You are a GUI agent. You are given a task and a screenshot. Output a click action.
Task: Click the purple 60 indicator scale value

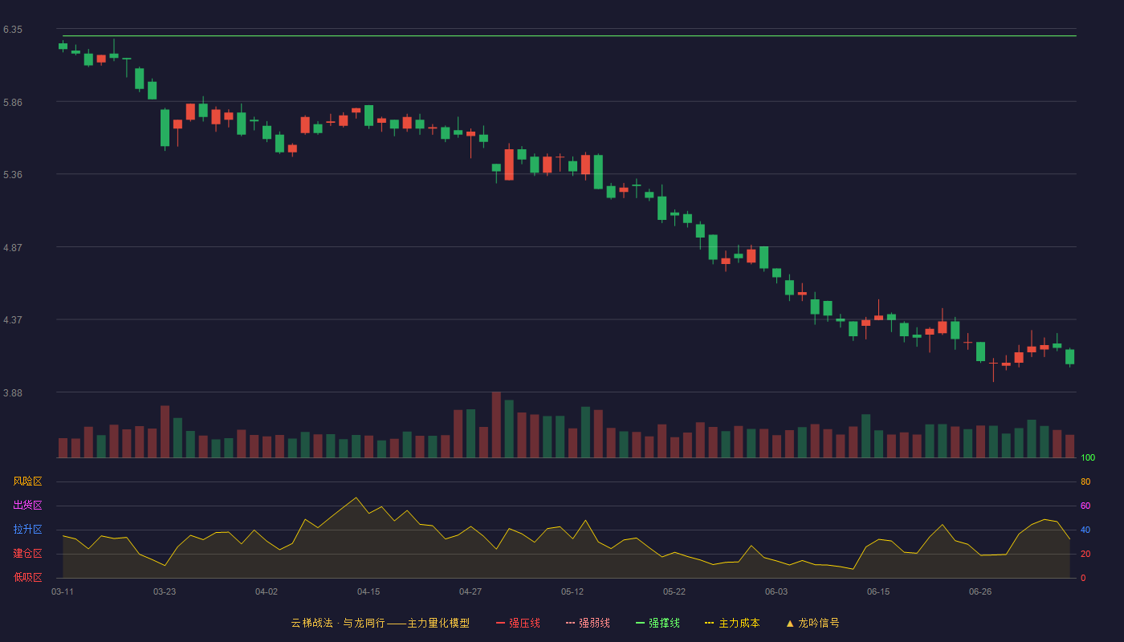pos(1085,506)
